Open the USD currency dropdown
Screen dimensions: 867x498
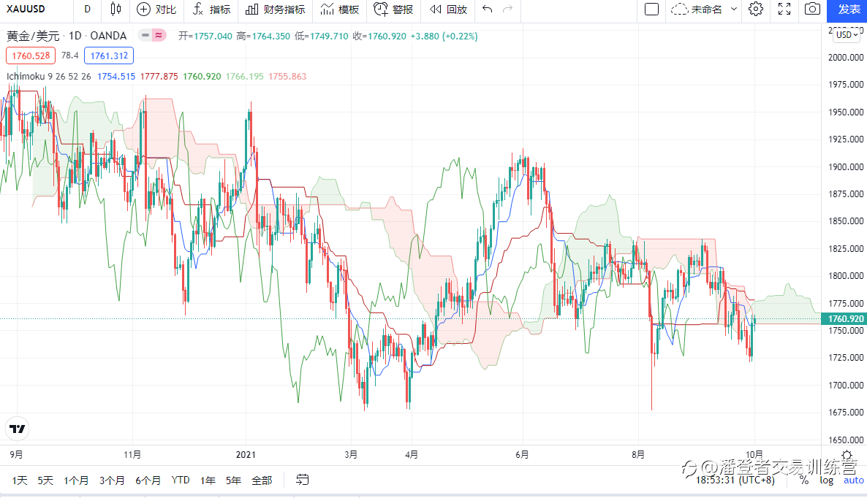click(x=846, y=34)
